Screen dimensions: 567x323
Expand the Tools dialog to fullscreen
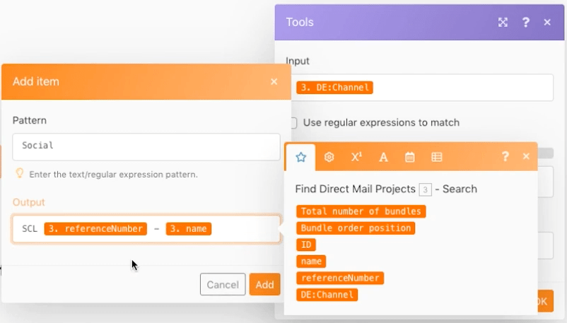tap(503, 23)
